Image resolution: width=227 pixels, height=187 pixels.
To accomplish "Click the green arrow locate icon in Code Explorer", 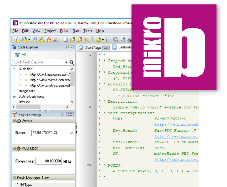I will click(x=24, y=55).
